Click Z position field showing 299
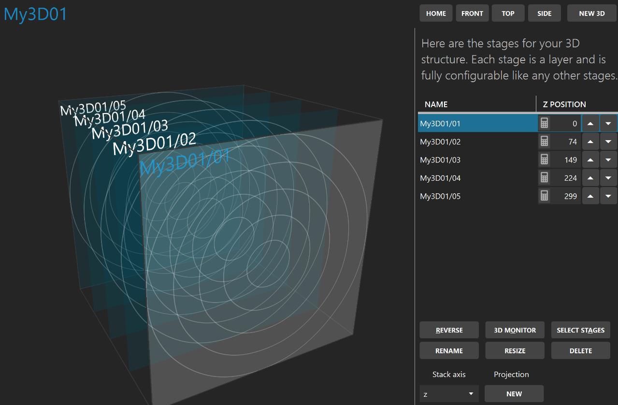The width and height of the screenshot is (618, 405). [x=566, y=196]
